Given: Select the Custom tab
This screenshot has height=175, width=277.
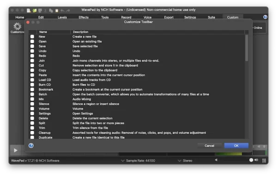Looking at the screenshot, I should coord(233,17).
